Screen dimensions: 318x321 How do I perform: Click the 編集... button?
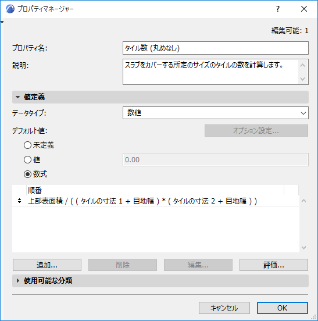[198, 265]
